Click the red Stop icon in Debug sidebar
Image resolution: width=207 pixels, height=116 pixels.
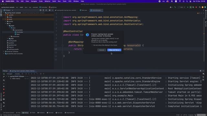(4, 89)
